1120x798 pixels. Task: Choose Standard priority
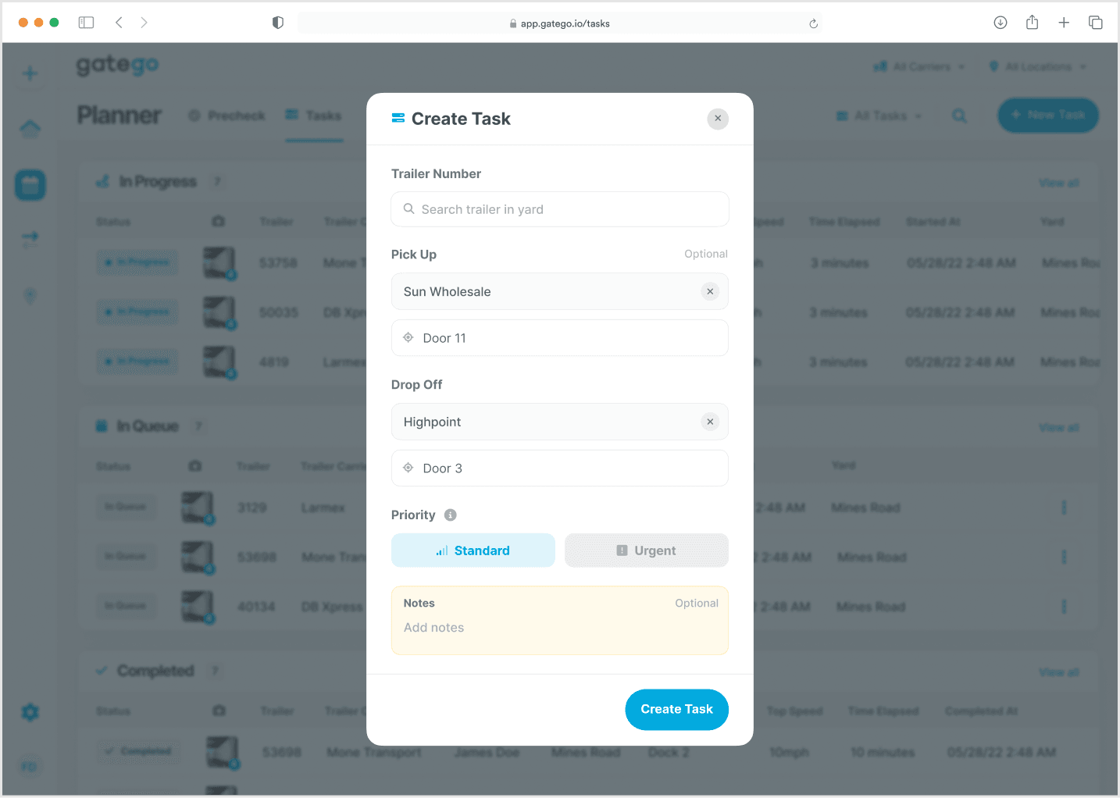pyautogui.click(x=473, y=550)
